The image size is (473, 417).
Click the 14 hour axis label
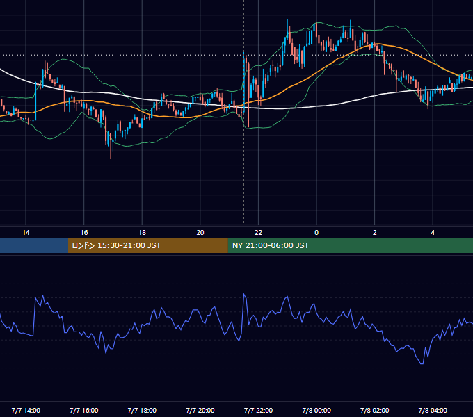[26, 233]
